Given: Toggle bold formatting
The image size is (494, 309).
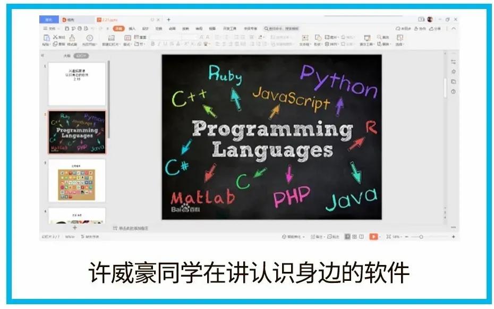Looking at the screenshot, I should pos(152,44).
